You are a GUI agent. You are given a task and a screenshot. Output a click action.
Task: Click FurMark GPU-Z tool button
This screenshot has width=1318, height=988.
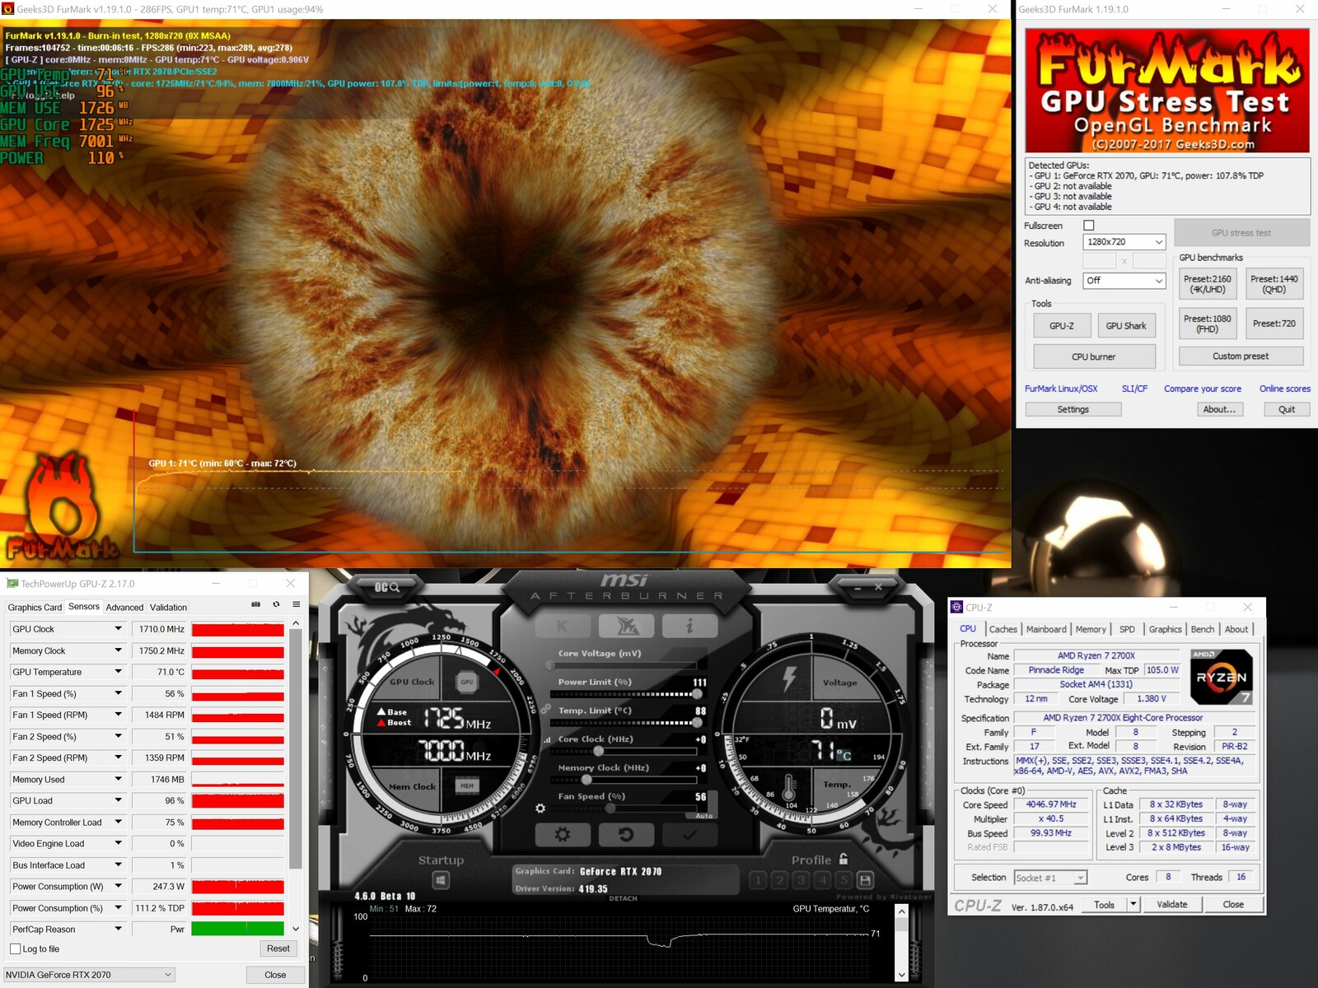coord(1062,326)
